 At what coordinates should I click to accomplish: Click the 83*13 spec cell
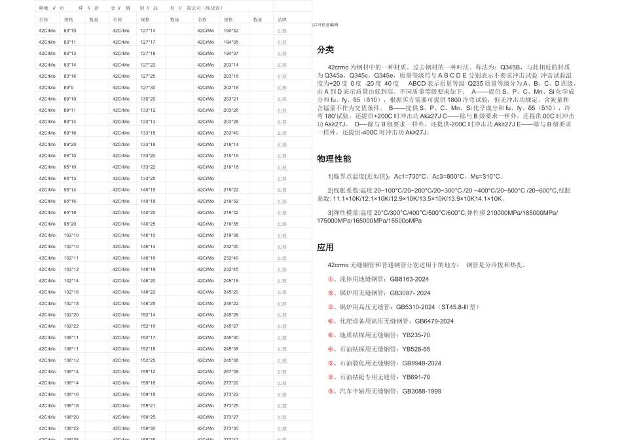coord(70,53)
